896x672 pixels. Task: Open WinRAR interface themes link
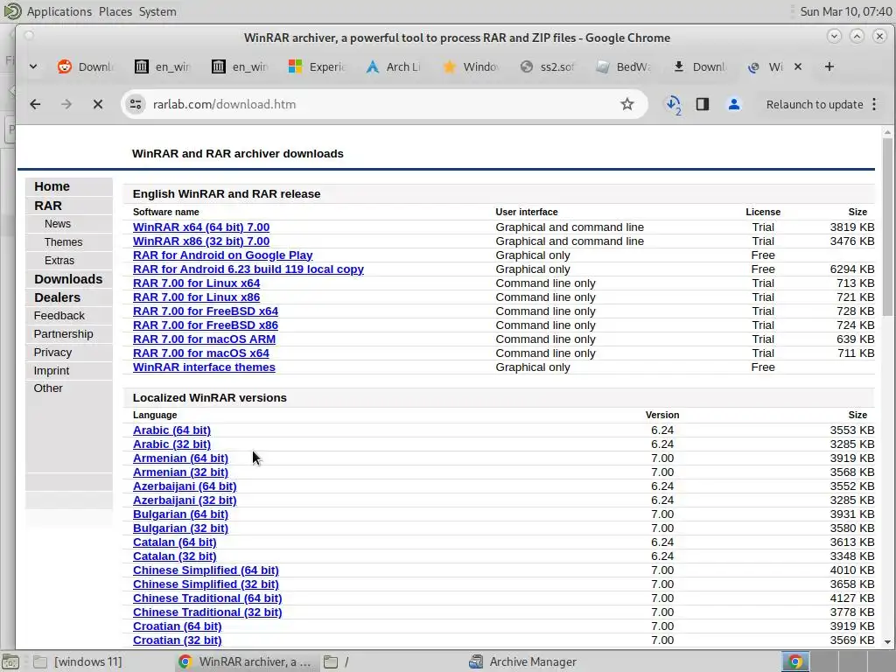pos(204,367)
